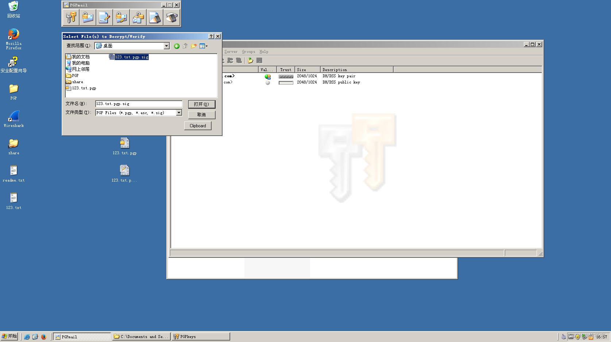611x342 pixels.
Task: Click the green validity icon of key pair row
Action: 268,77
